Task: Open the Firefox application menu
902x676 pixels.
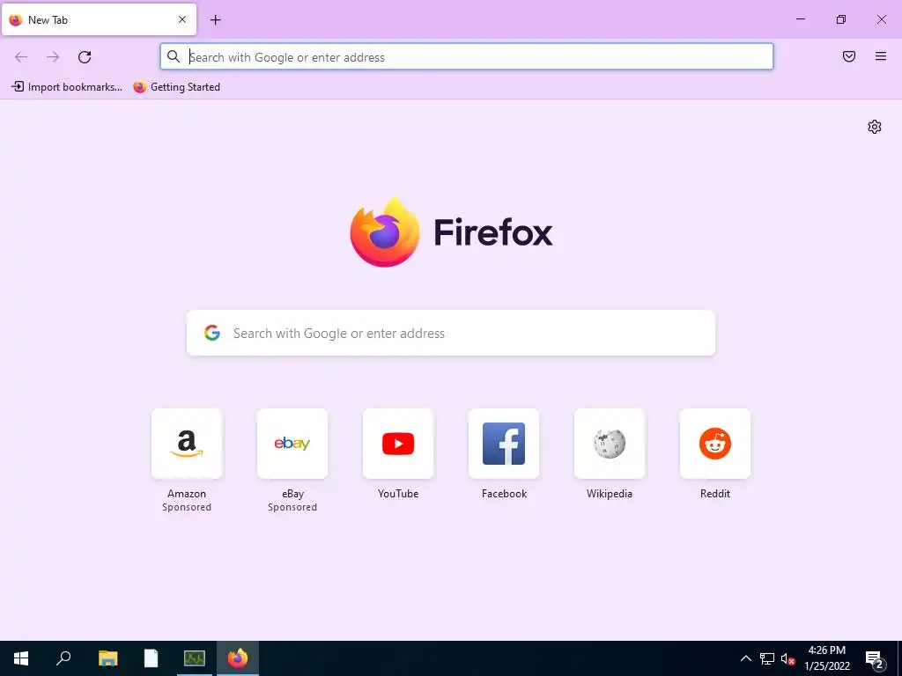Action: (881, 56)
